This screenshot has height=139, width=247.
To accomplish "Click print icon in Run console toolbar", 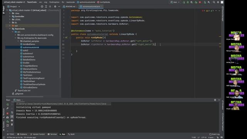I will (12, 120).
